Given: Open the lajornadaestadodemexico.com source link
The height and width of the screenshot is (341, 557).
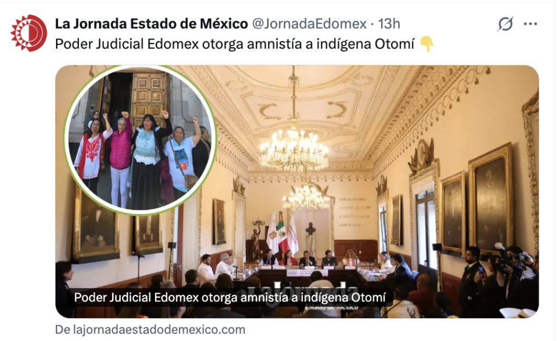Looking at the screenshot, I should point(150,330).
